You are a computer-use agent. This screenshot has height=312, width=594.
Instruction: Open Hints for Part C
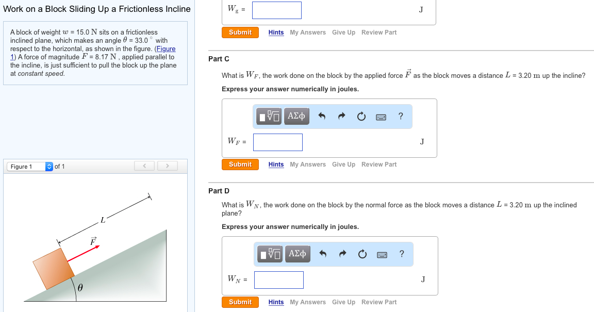276,164
